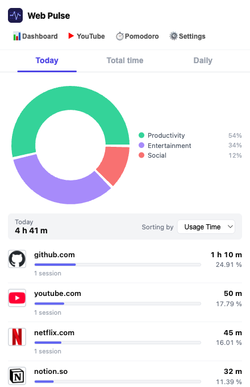
Task: Click the Entertainment legend label
Action: pyautogui.click(x=169, y=146)
